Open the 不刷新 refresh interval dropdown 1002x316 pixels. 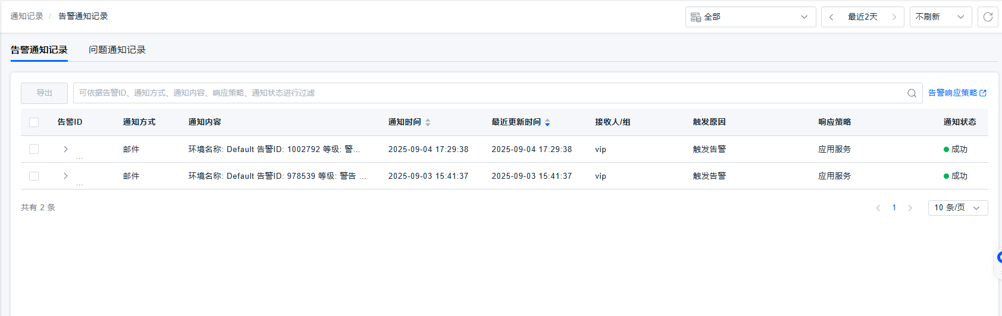940,17
